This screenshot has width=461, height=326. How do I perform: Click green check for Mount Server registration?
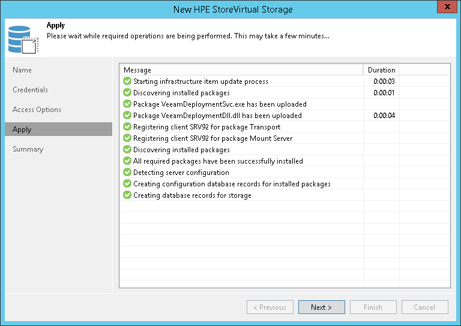[127, 138]
